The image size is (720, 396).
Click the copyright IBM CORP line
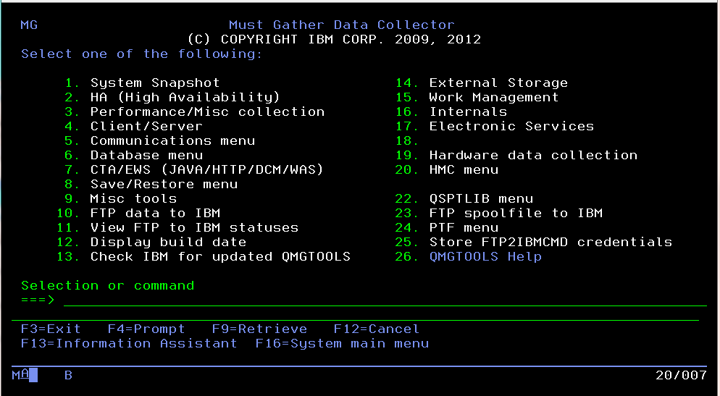(334, 40)
